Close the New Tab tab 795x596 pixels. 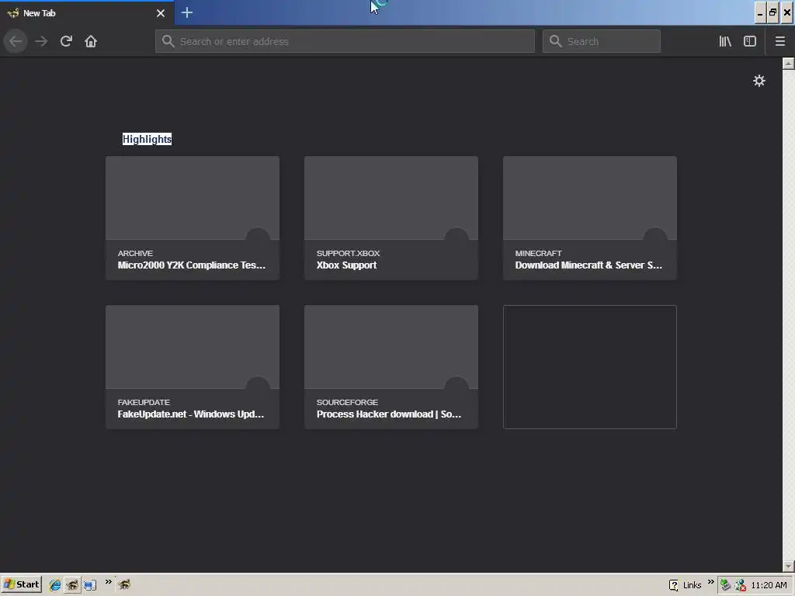point(161,13)
